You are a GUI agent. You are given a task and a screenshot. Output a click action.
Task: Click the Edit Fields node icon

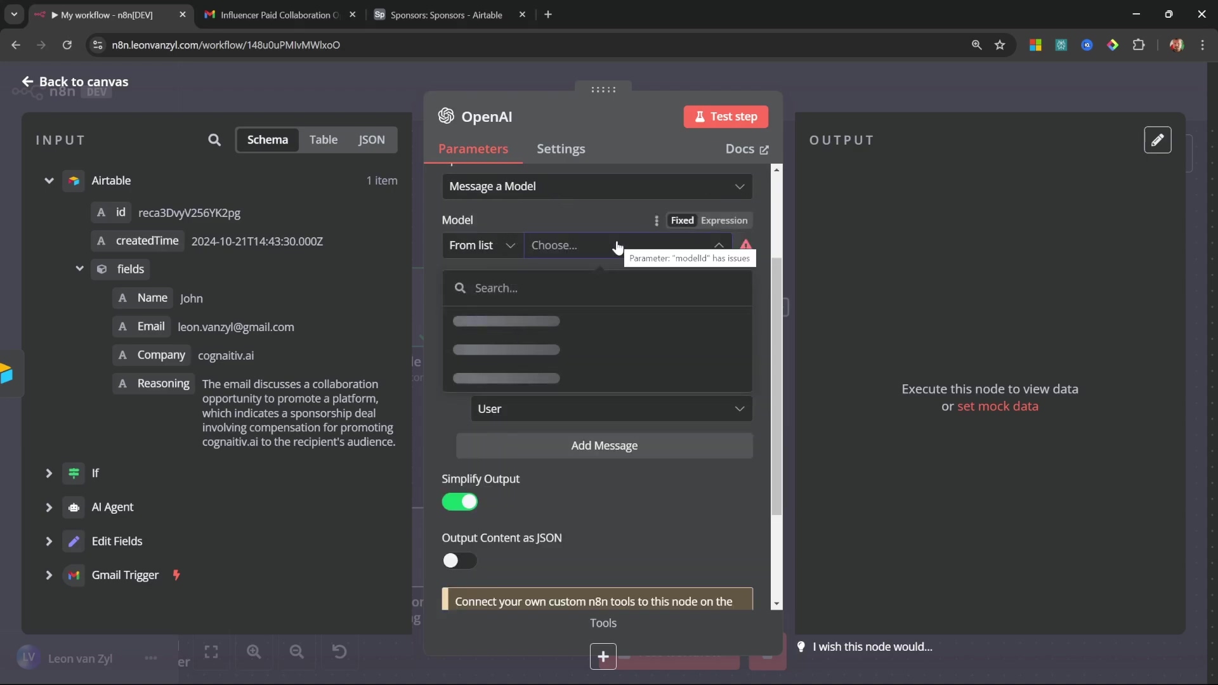pos(74,541)
